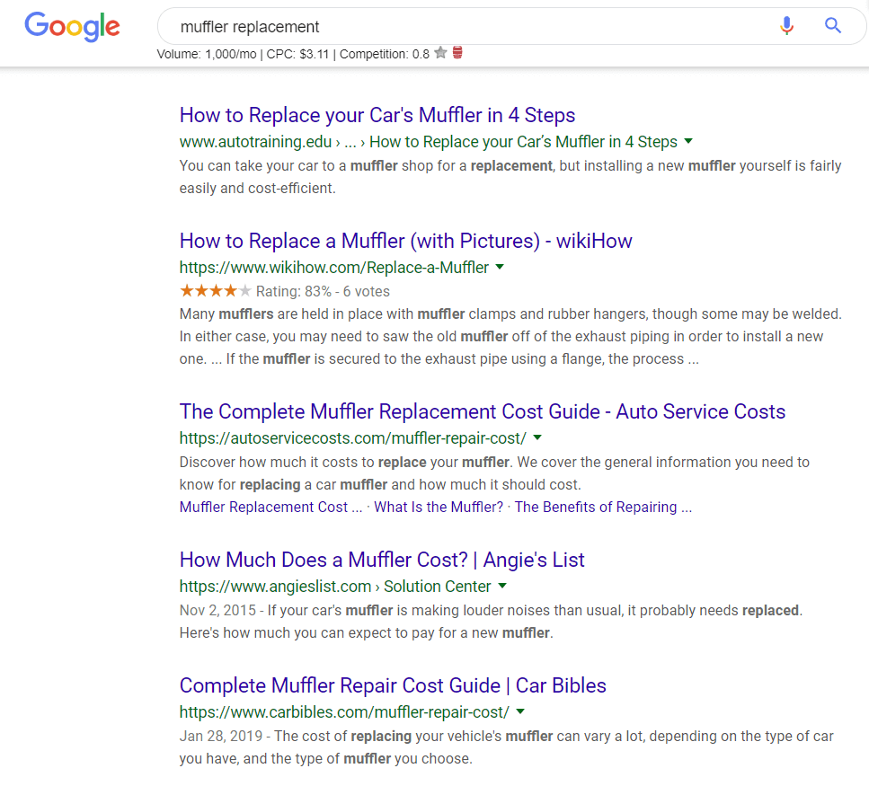Open Angie's List 'How Much Does a Muffler Cost?'
869x786 pixels.
tap(382, 560)
